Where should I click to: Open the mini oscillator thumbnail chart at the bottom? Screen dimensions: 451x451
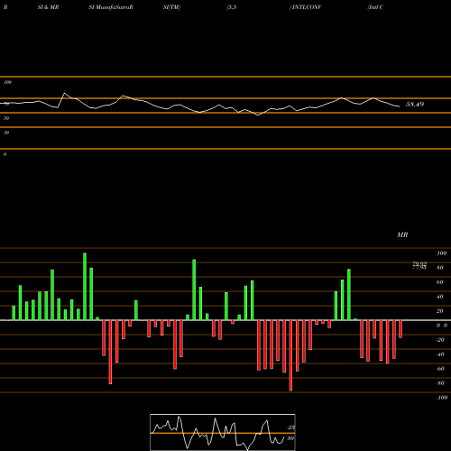(223, 432)
